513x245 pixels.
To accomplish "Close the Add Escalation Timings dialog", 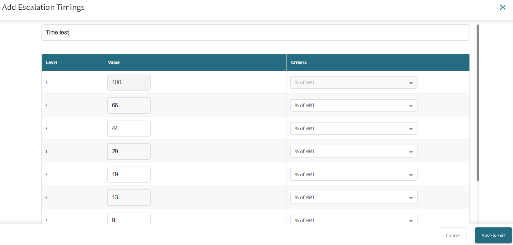I will [x=503, y=8].
